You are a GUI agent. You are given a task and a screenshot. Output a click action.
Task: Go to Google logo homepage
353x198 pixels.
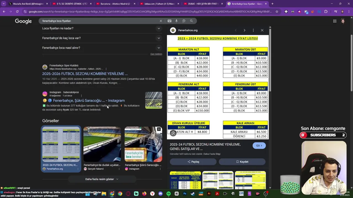(23, 21)
